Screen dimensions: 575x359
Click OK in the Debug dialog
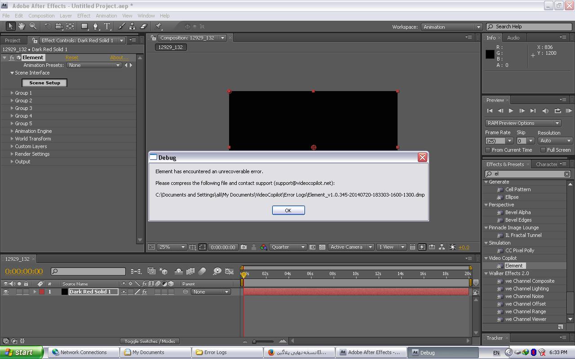click(288, 210)
